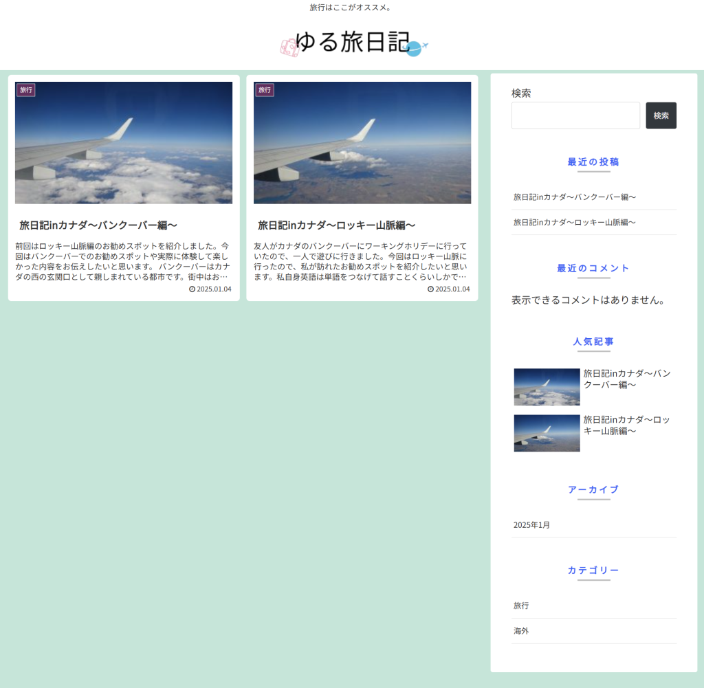Click 旅行 category tag on Rocky Mountains post

click(x=264, y=90)
